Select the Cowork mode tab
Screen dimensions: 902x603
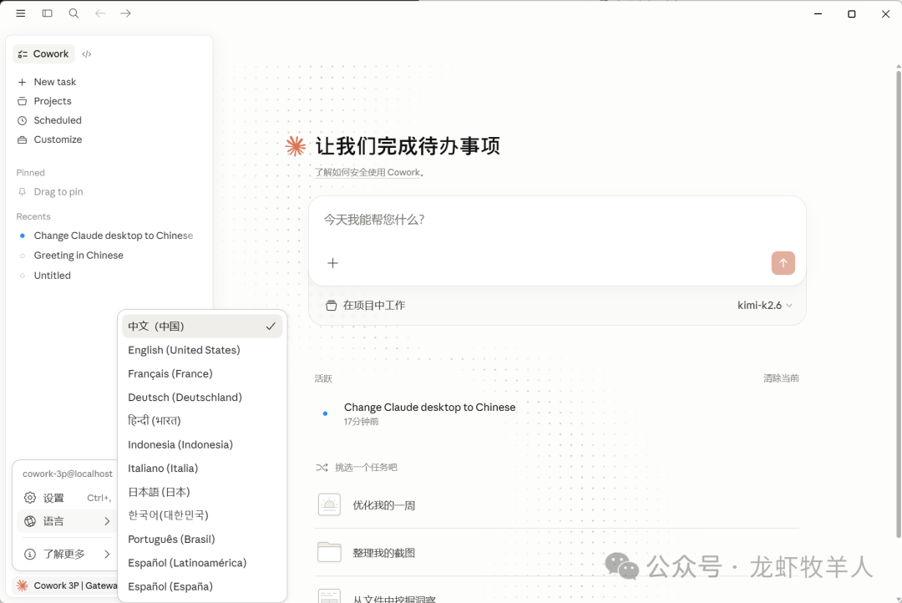[43, 53]
